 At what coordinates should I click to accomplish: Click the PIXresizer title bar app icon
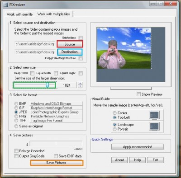coord(5,5)
